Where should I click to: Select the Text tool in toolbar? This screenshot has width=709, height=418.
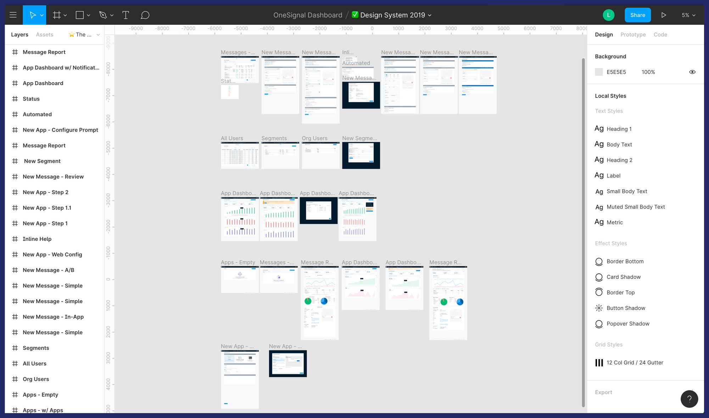[x=125, y=15]
